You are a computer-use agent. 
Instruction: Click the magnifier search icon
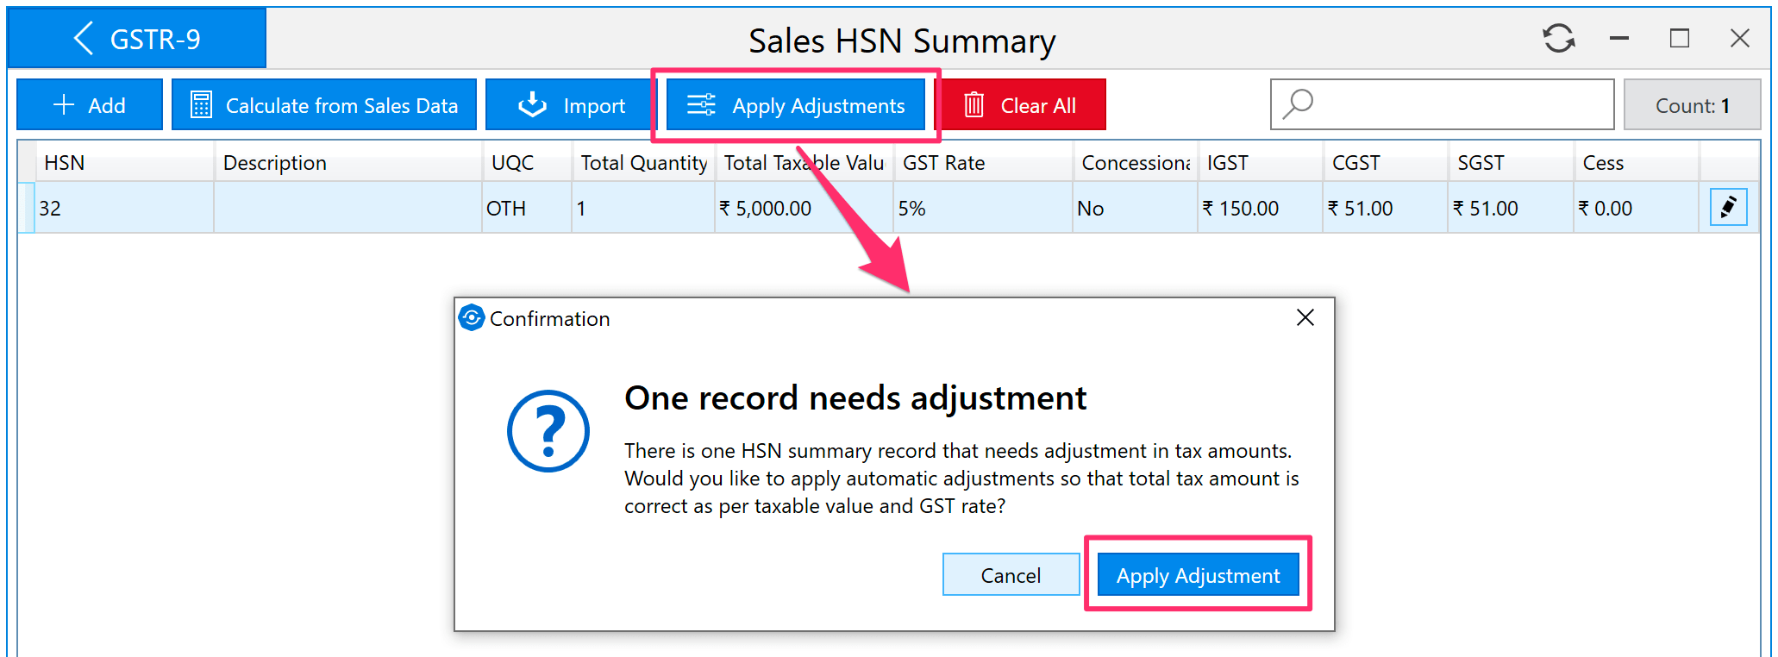1298,104
